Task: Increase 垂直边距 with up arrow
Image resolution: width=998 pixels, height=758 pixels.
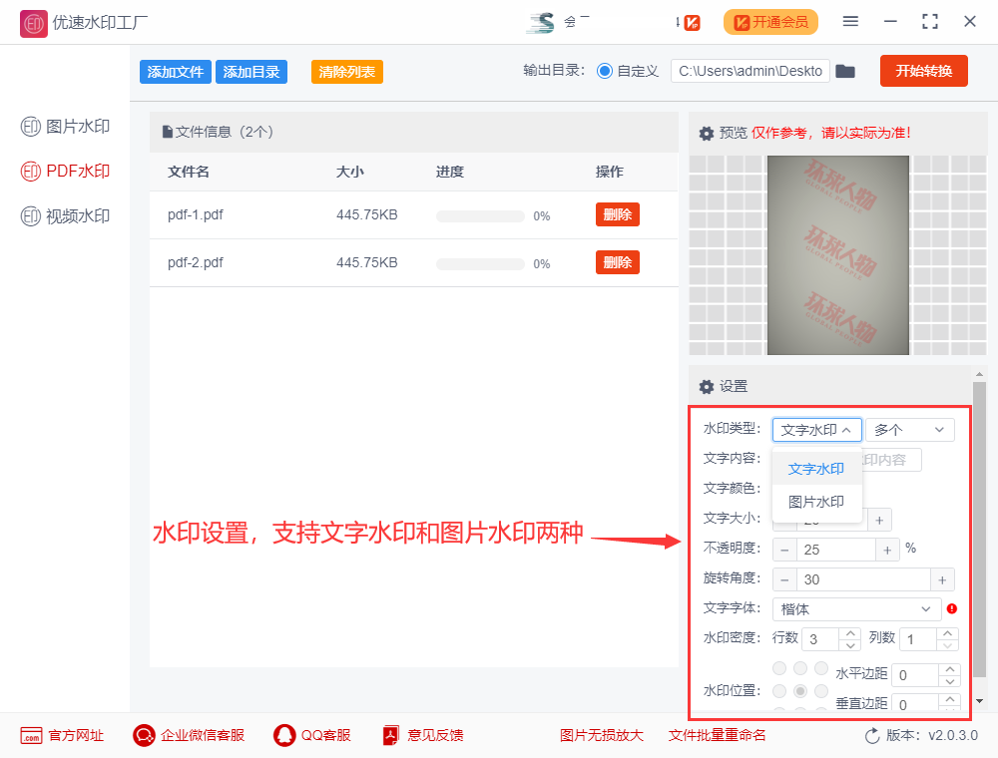Action: [950, 699]
